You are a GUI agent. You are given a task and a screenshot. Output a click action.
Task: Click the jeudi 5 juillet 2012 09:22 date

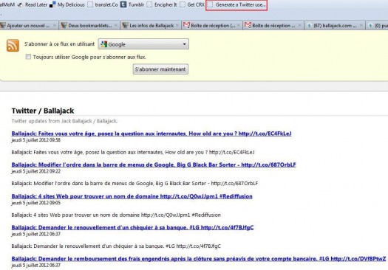(x=36, y=171)
